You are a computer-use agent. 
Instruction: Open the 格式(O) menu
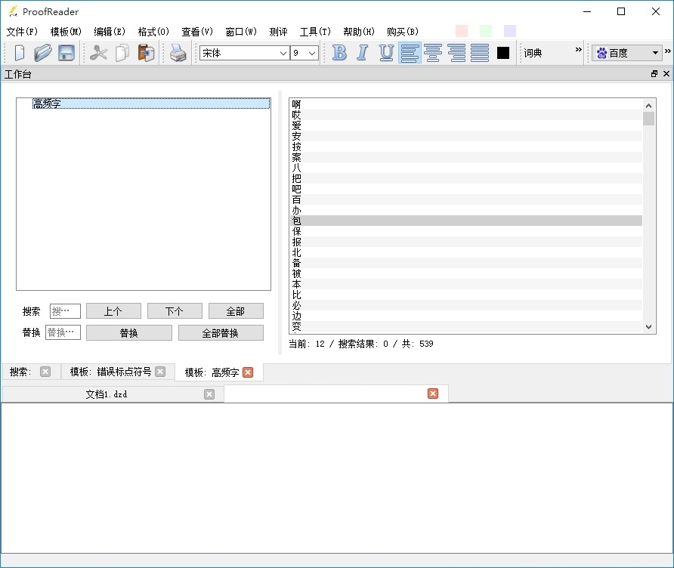coord(153,32)
